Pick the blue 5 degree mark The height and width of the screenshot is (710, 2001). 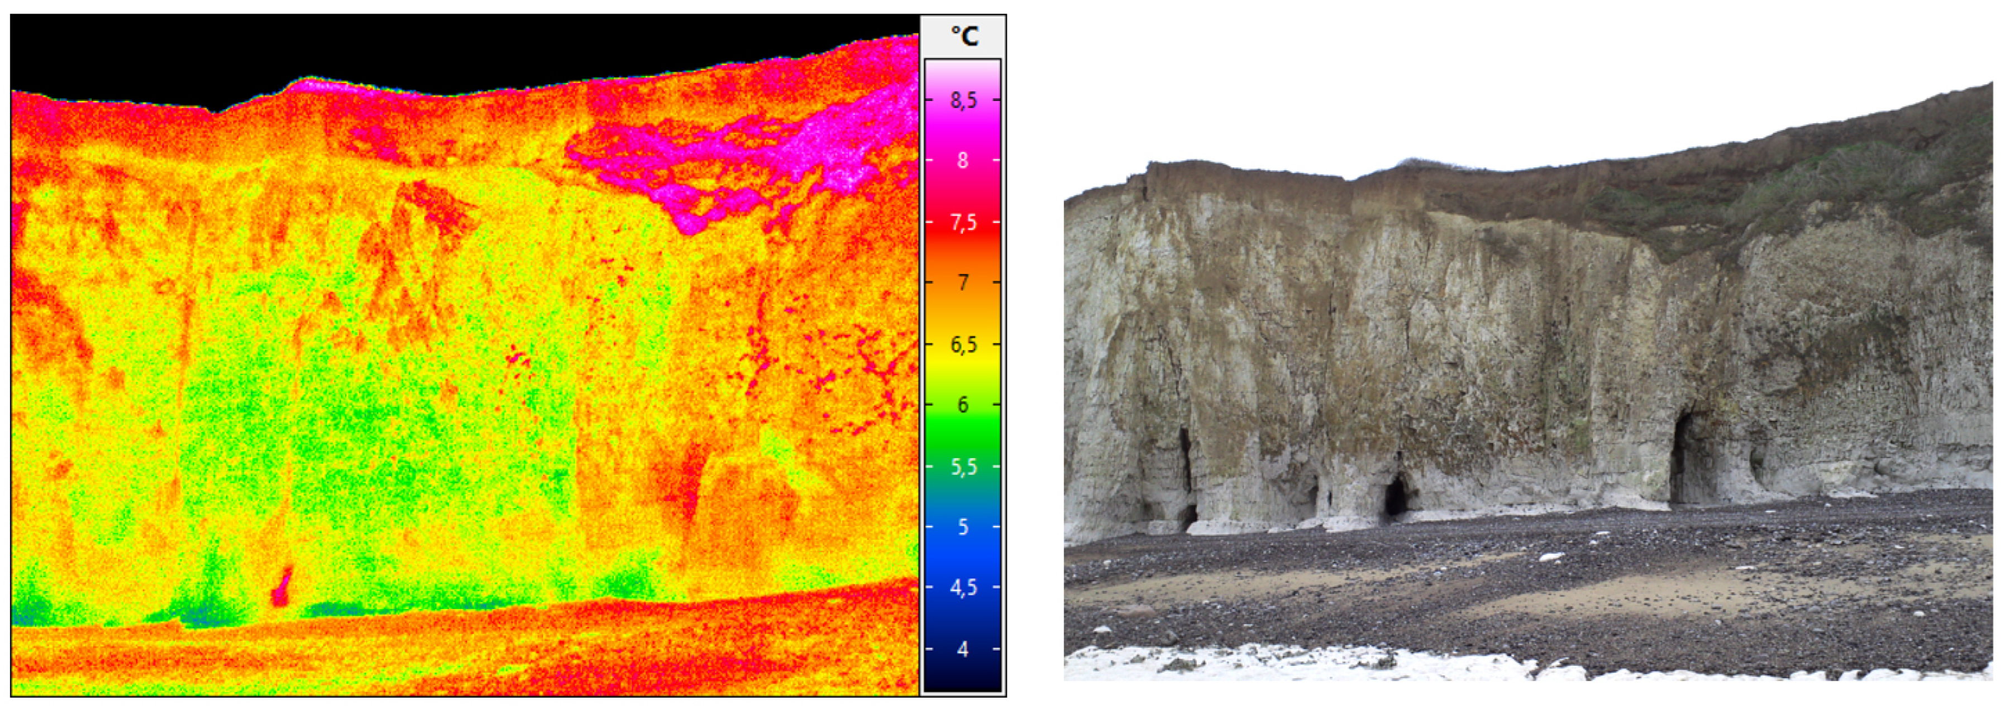[x=963, y=527]
